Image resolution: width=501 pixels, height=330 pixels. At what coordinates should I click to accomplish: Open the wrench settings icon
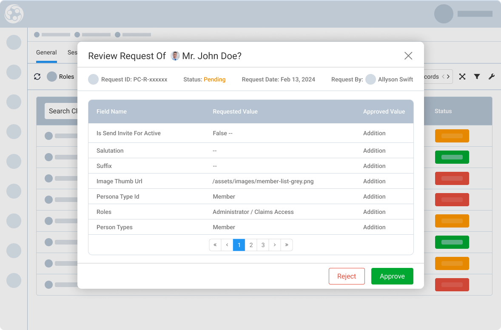[x=491, y=77]
